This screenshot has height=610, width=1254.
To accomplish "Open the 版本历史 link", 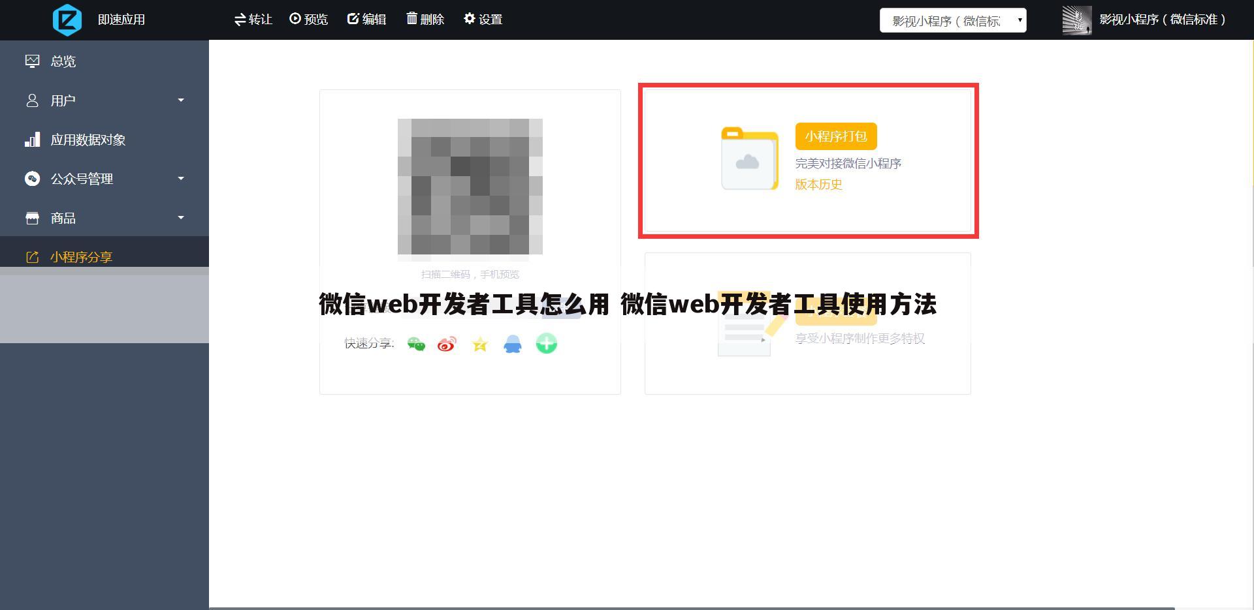I will 818,185.
